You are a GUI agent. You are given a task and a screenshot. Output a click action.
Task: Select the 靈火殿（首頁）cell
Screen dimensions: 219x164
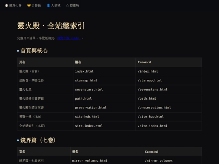(45, 71)
